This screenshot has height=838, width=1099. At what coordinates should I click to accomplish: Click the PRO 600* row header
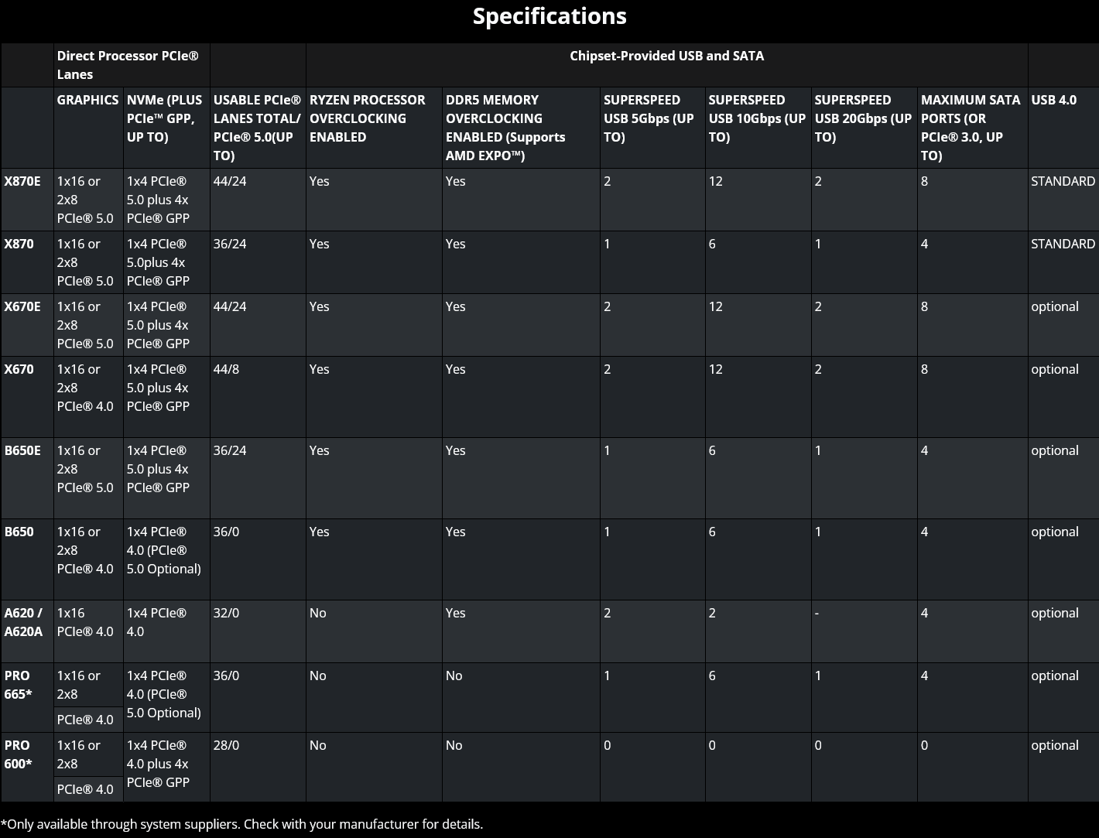(19, 754)
